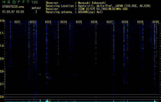Click the 0.6 kHz axis label
Screen dimensions: 161x102
click(2, 97)
